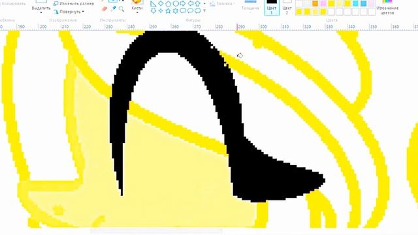Click ruler mark 240
This screenshot has height=235, width=418.
[131, 27]
